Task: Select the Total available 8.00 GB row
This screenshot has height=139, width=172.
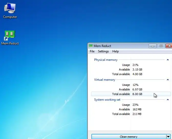Action: 131,94
